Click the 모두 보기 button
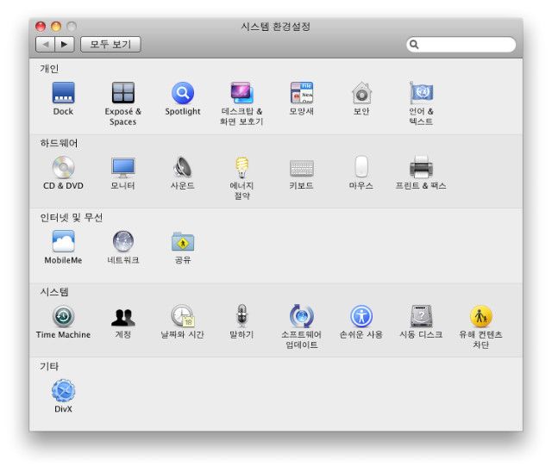 click(x=110, y=44)
